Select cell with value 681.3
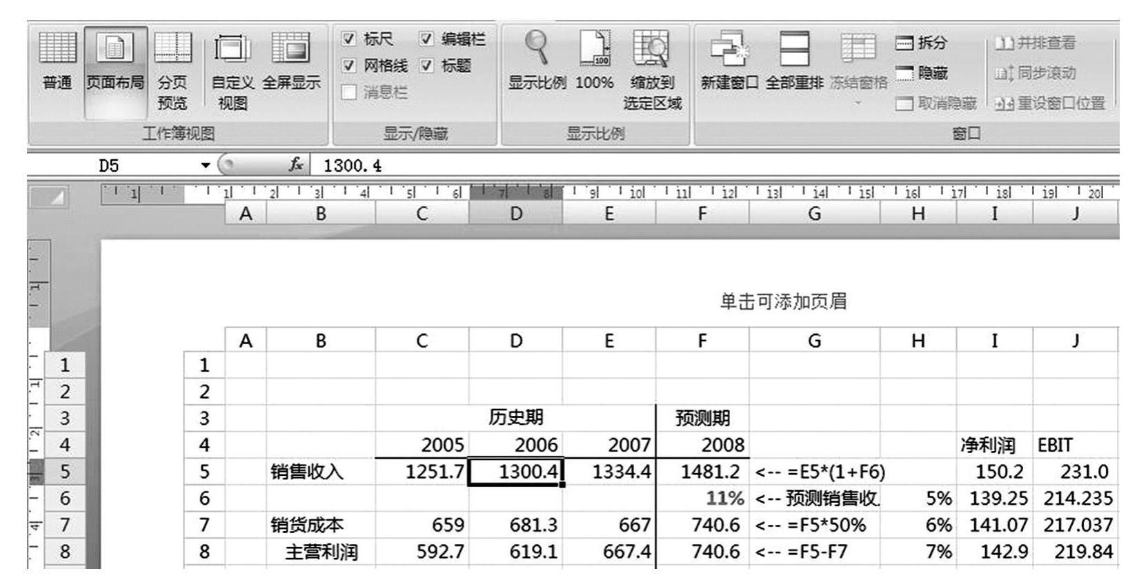This screenshot has height=580, width=1148. click(x=516, y=526)
